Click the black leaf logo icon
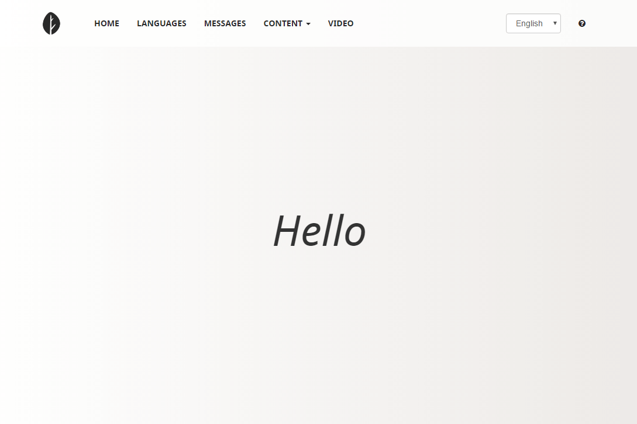The image size is (637, 424). tap(51, 23)
